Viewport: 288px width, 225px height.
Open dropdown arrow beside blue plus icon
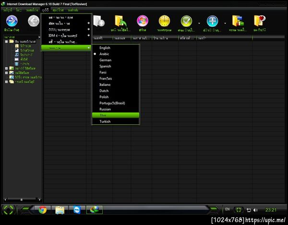click(225, 24)
